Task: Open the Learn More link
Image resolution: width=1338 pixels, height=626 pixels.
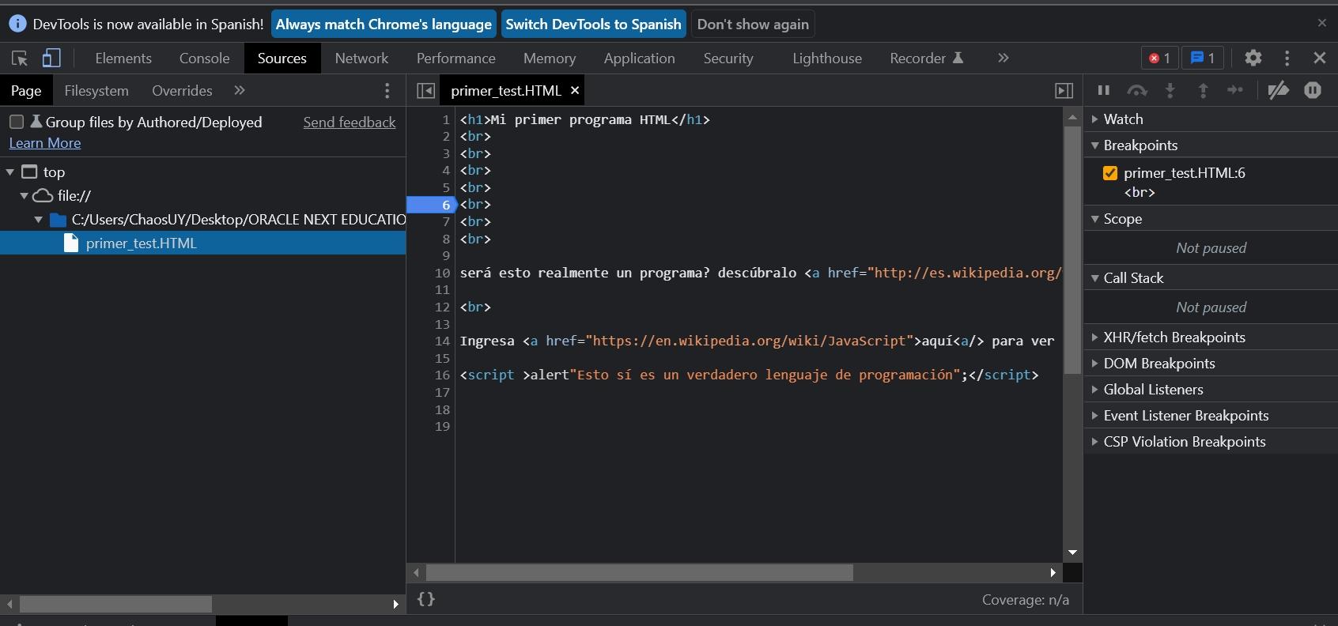Action: point(45,143)
